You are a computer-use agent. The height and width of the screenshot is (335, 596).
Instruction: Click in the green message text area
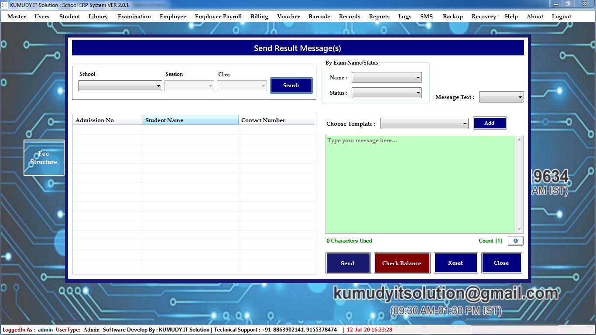click(x=420, y=184)
